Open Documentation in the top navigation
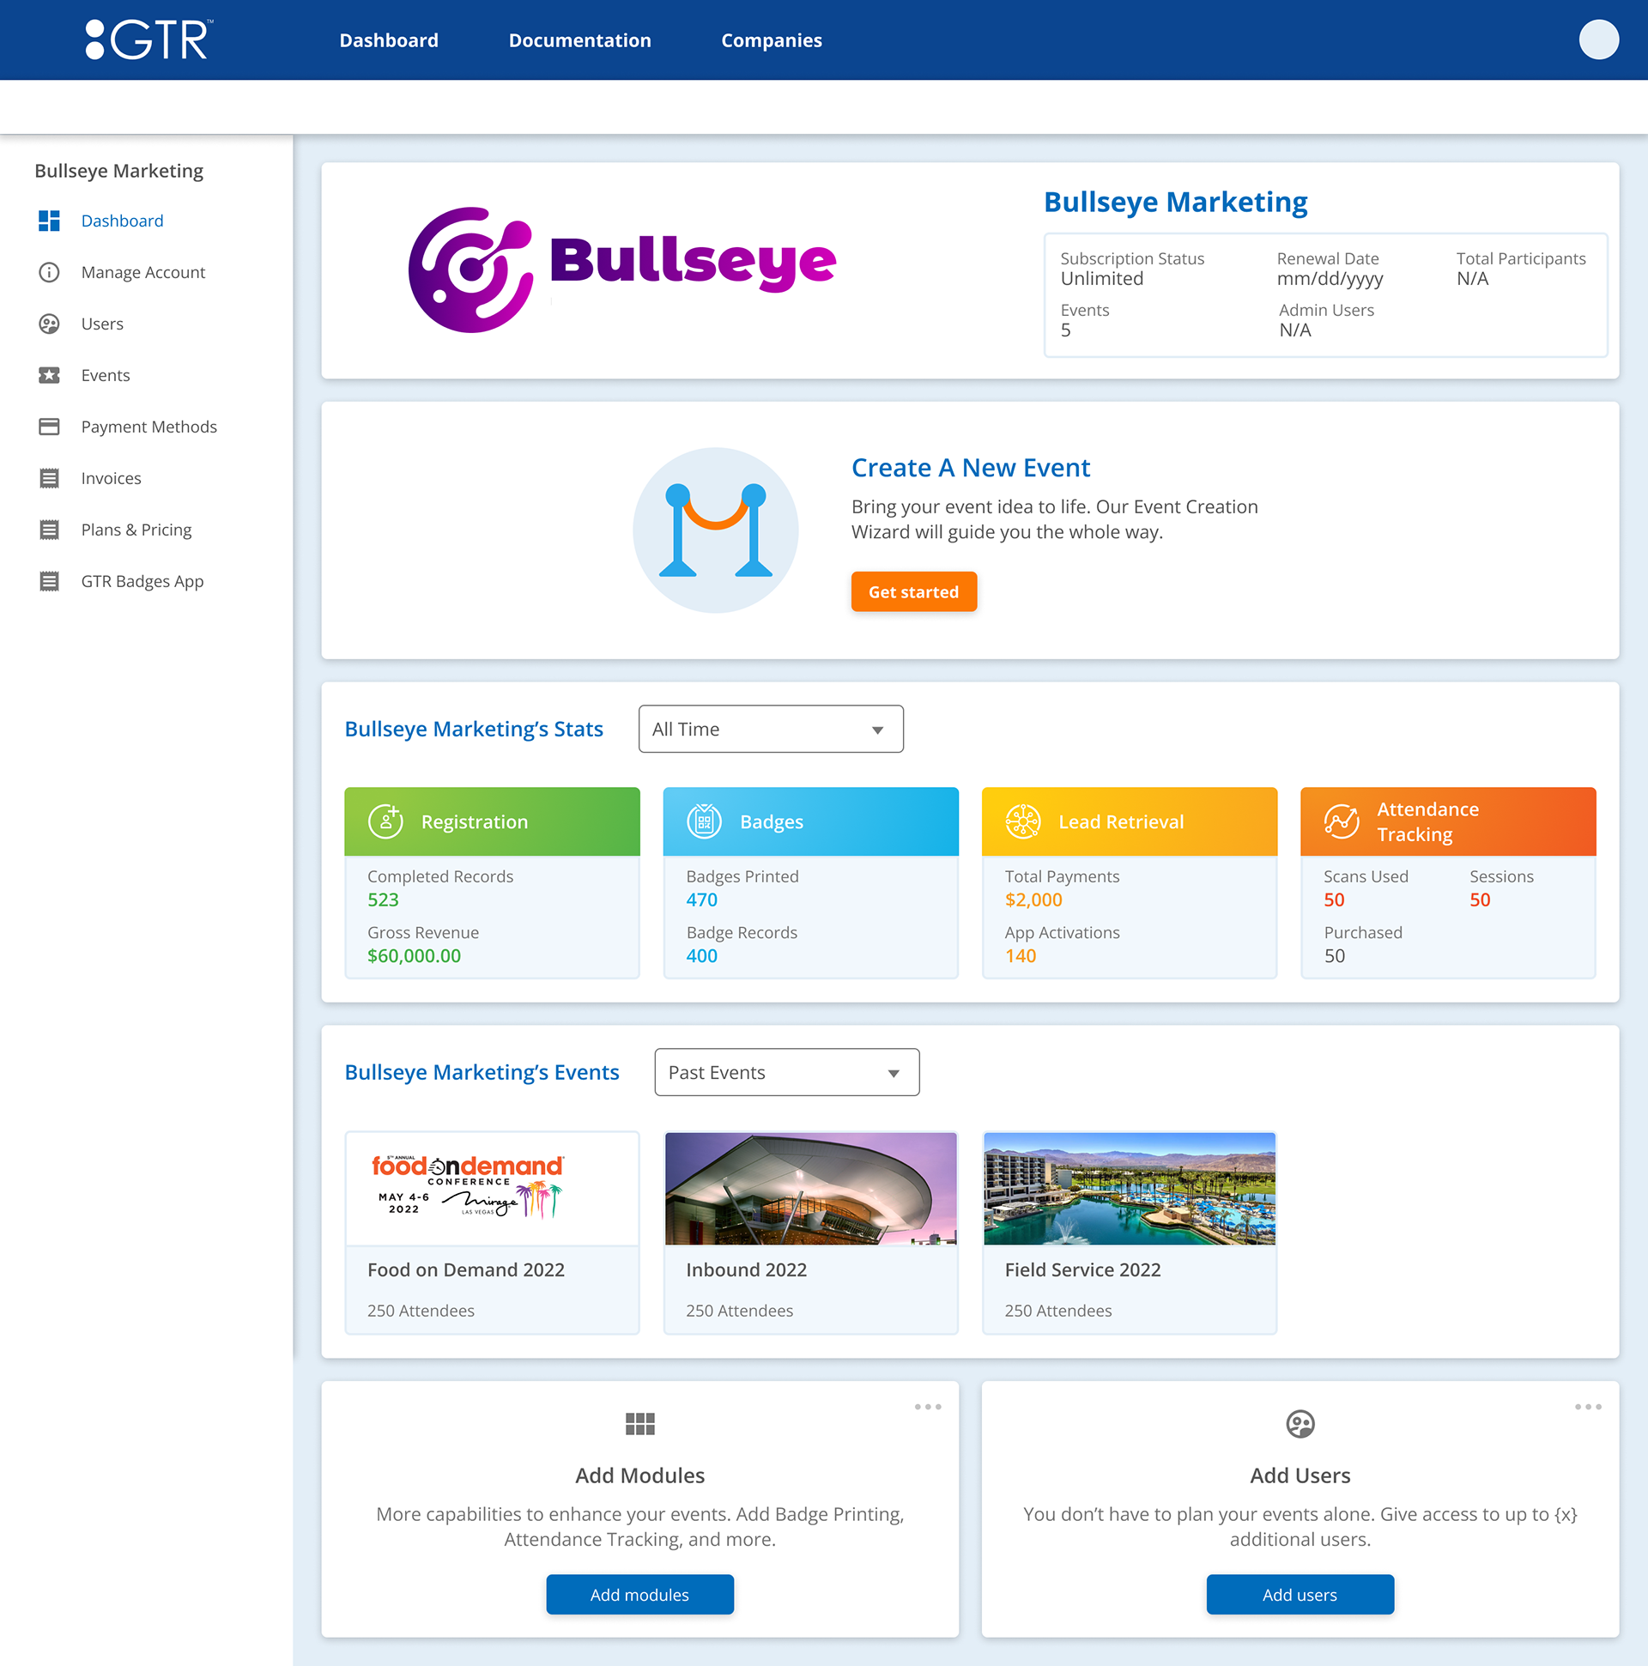 pyautogui.click(x=579, y=40)
